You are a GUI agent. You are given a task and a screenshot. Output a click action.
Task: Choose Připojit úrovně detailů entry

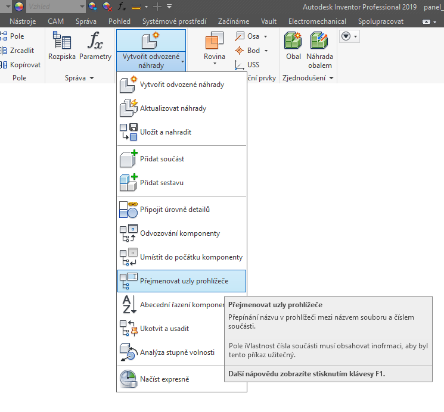[182, 210]
